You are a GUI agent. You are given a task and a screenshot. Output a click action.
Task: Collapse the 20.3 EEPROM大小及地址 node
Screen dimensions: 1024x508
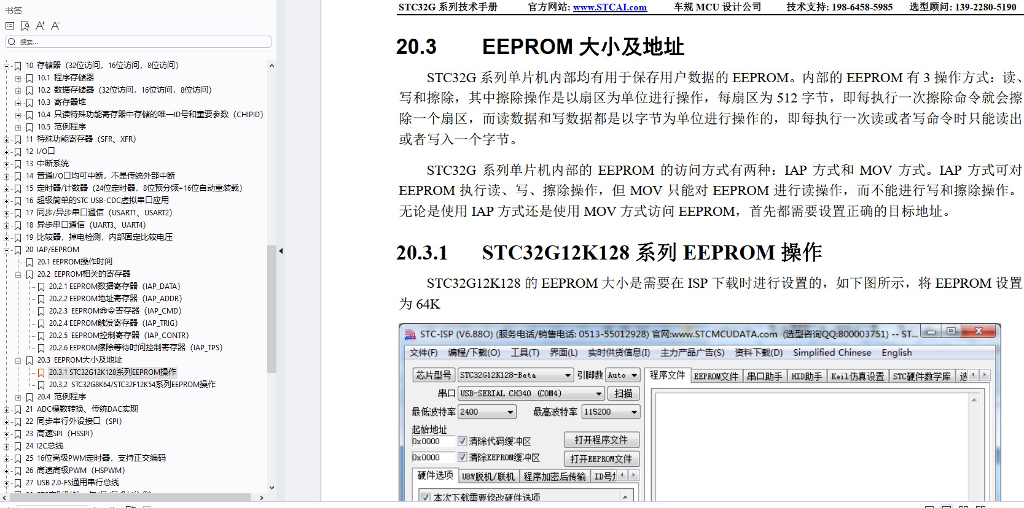coord(19,360)
